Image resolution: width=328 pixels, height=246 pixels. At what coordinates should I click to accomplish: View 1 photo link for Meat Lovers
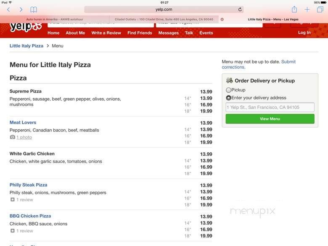pos(24,137)
